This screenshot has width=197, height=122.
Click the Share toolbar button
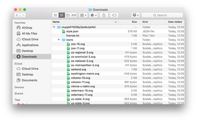(x=104, y=15)
